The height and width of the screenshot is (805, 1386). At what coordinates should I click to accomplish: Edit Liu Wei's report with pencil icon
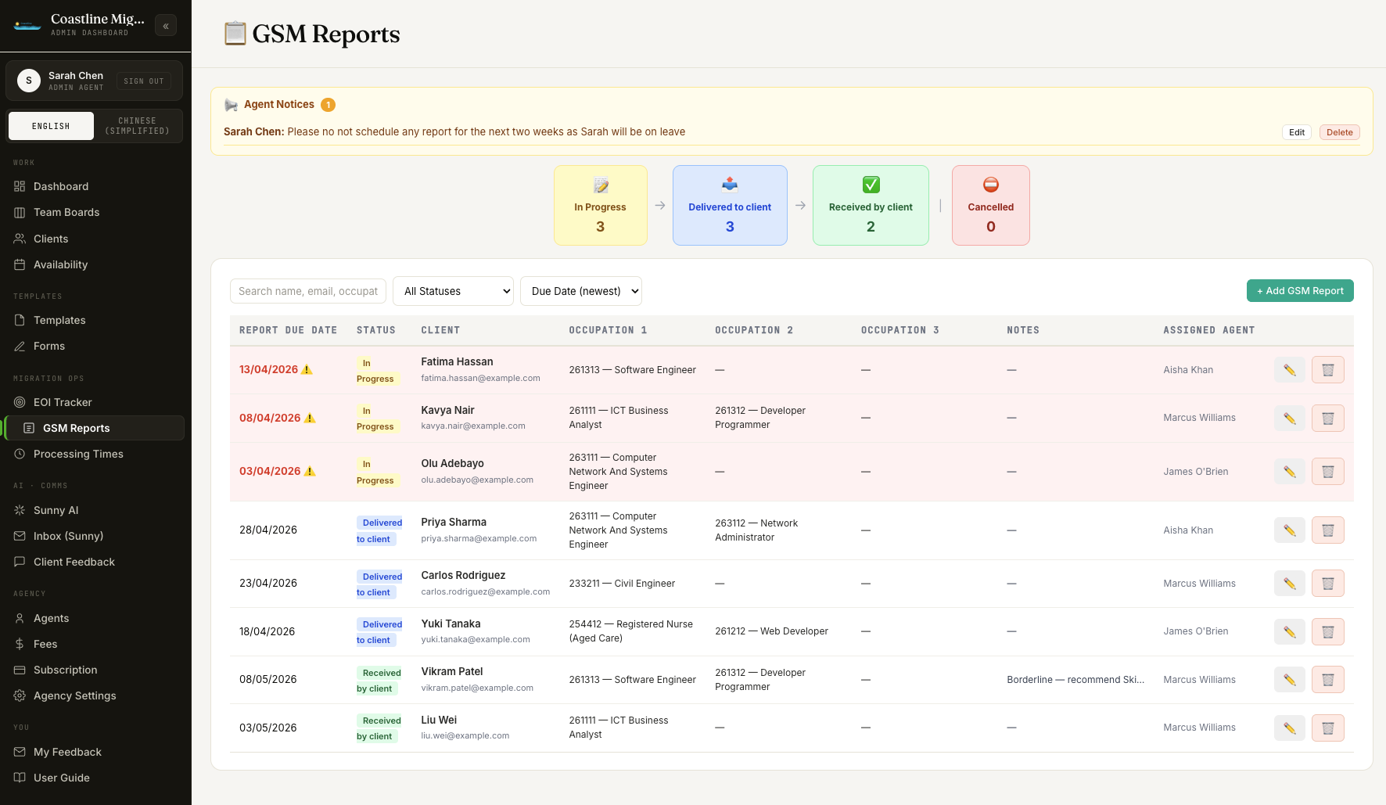click(x=1290, y=728)
